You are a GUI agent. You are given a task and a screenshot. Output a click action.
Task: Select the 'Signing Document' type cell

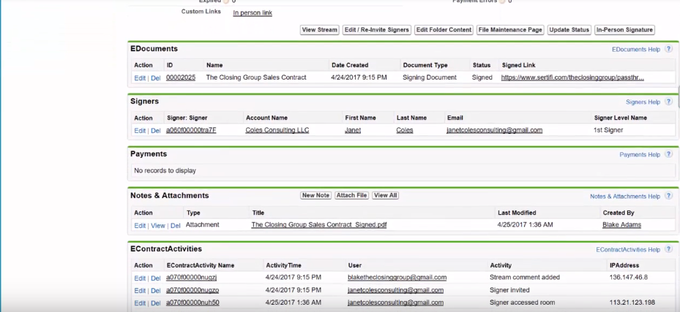(430, 77)
